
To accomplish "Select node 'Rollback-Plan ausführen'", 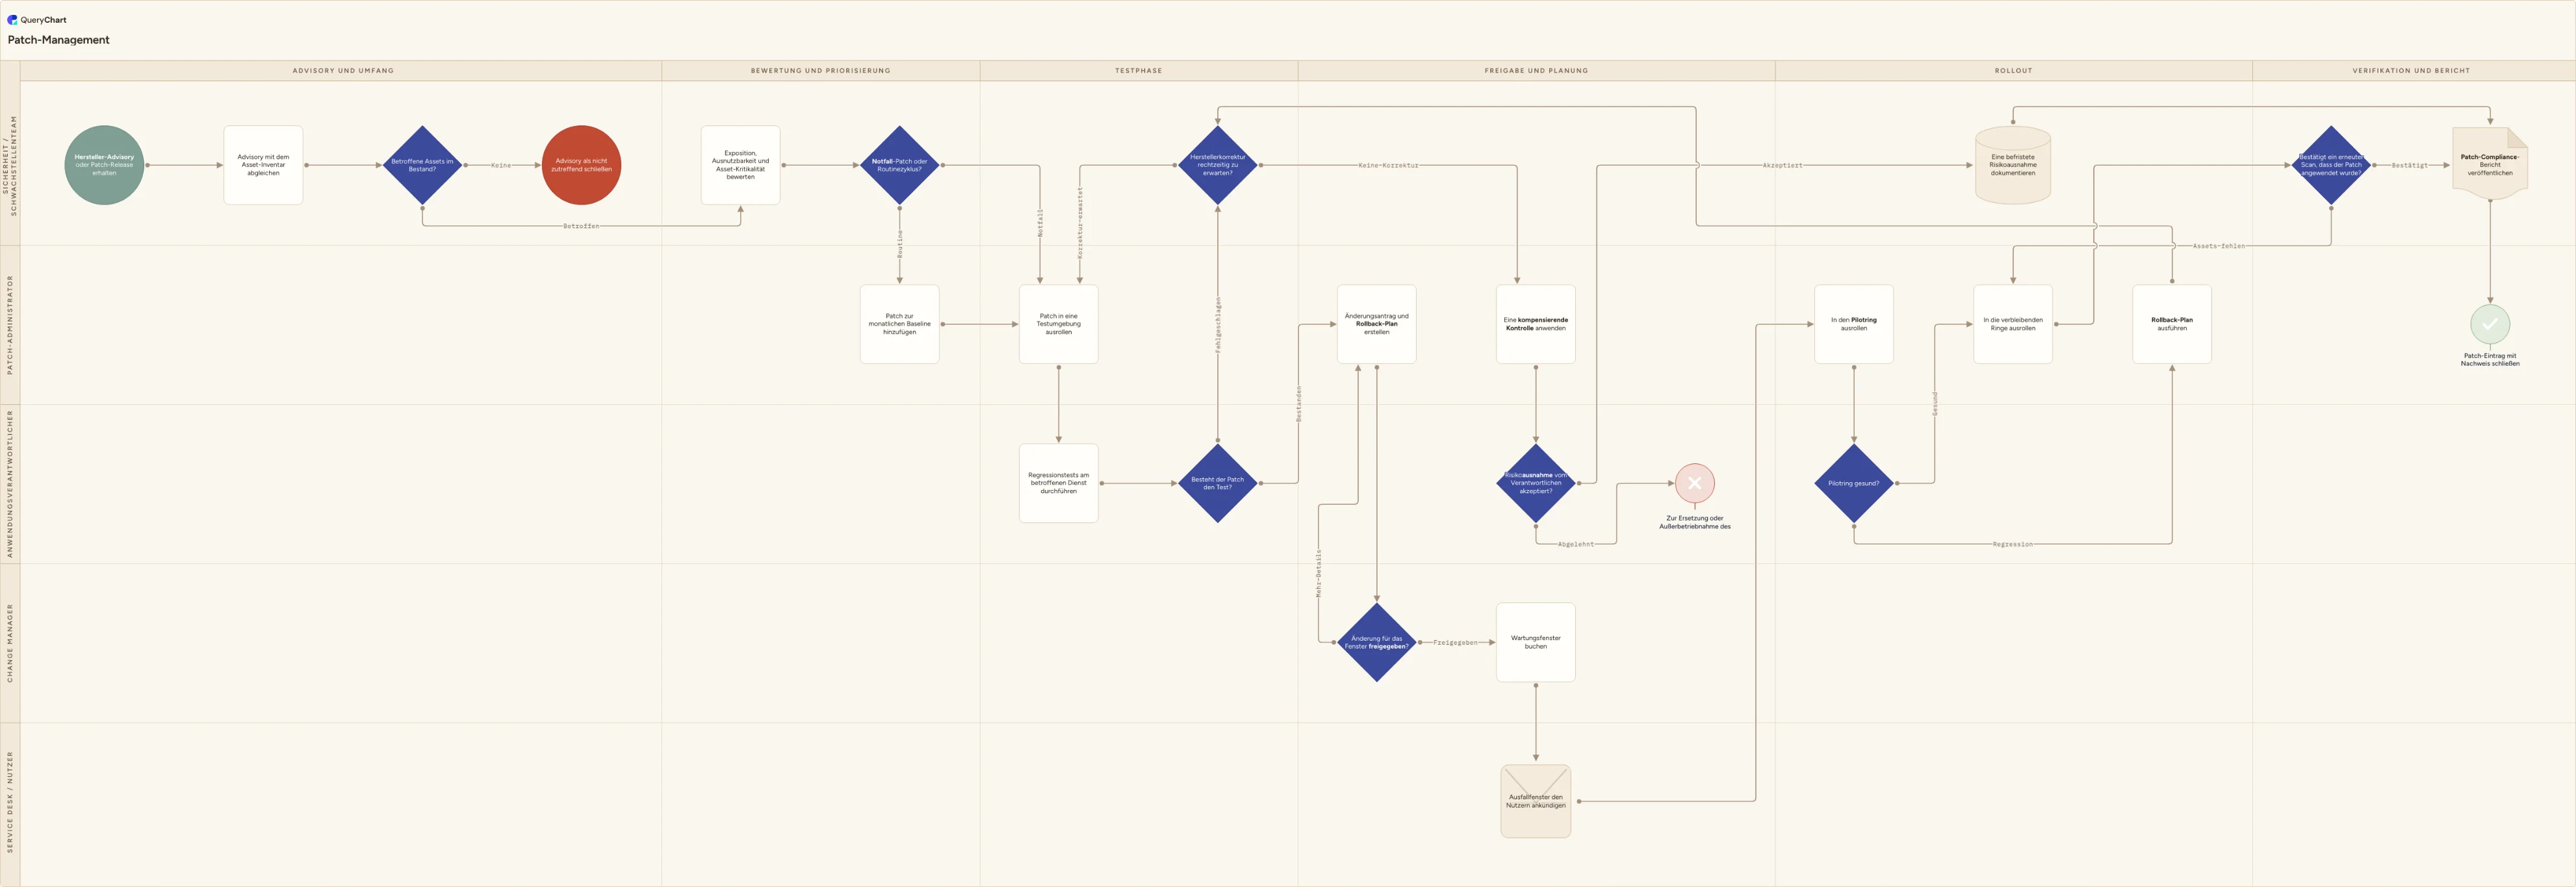I will pos(2171,324).
